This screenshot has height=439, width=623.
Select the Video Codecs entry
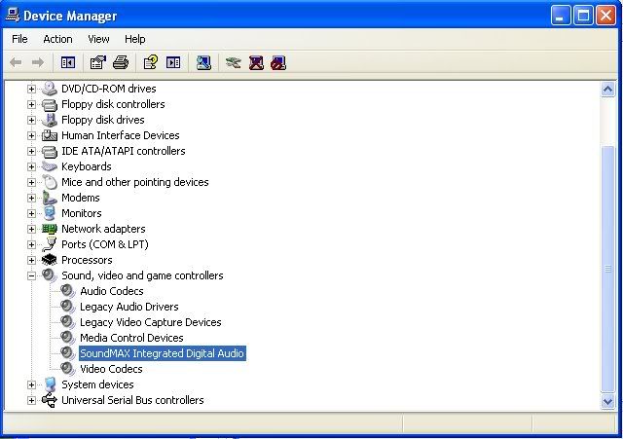tap(111, 369)
